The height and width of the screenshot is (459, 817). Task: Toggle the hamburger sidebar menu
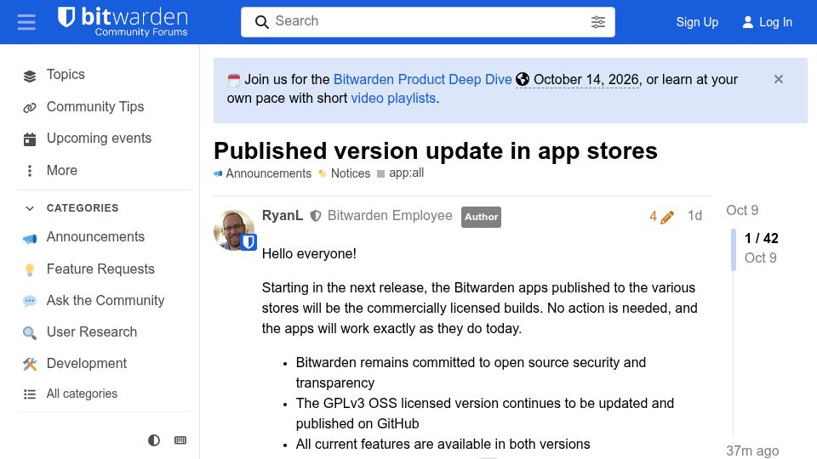[26, 22]
